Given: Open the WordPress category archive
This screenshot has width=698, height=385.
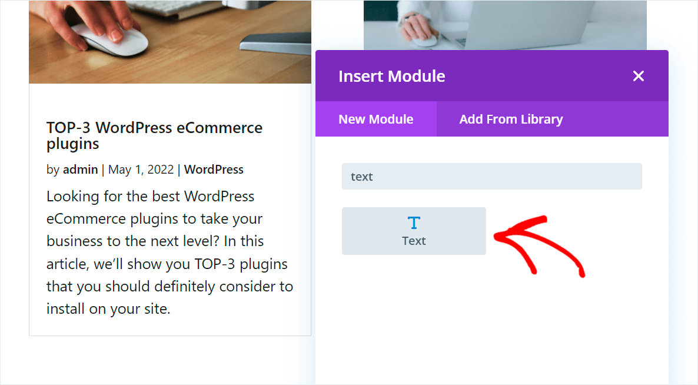Looking at the screenshot, I should (x=214, y=169).
